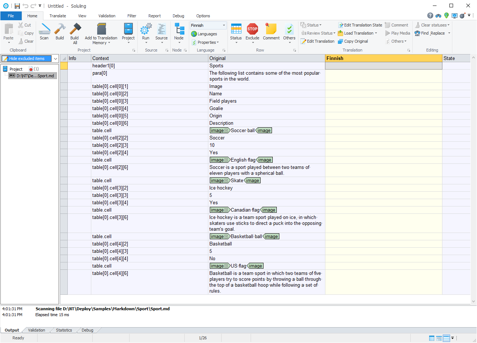Click the Build hammer icon
This screenshot has height=343, width=477.
(x=60, y=29)
